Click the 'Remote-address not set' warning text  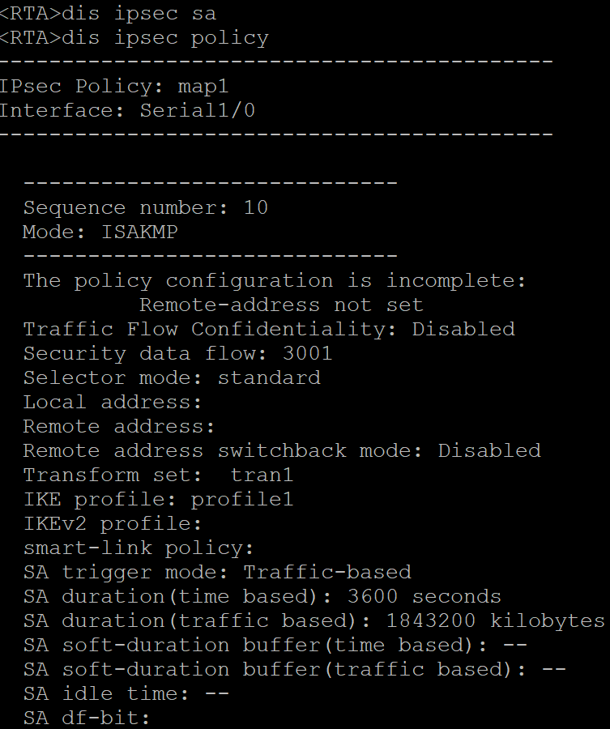coord(281,305)
